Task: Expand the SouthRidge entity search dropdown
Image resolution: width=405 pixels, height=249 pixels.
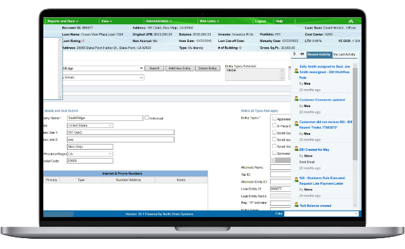Action: pos(141,68)
